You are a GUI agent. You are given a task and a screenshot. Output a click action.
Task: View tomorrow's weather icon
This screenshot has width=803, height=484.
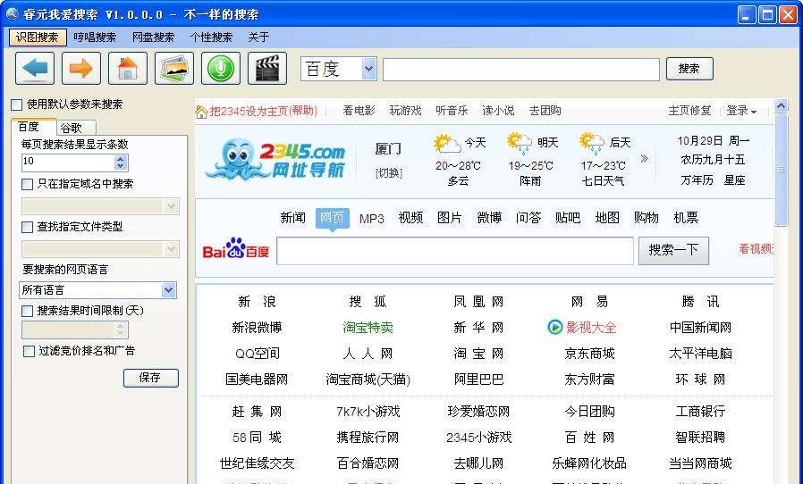coord(520,143)
